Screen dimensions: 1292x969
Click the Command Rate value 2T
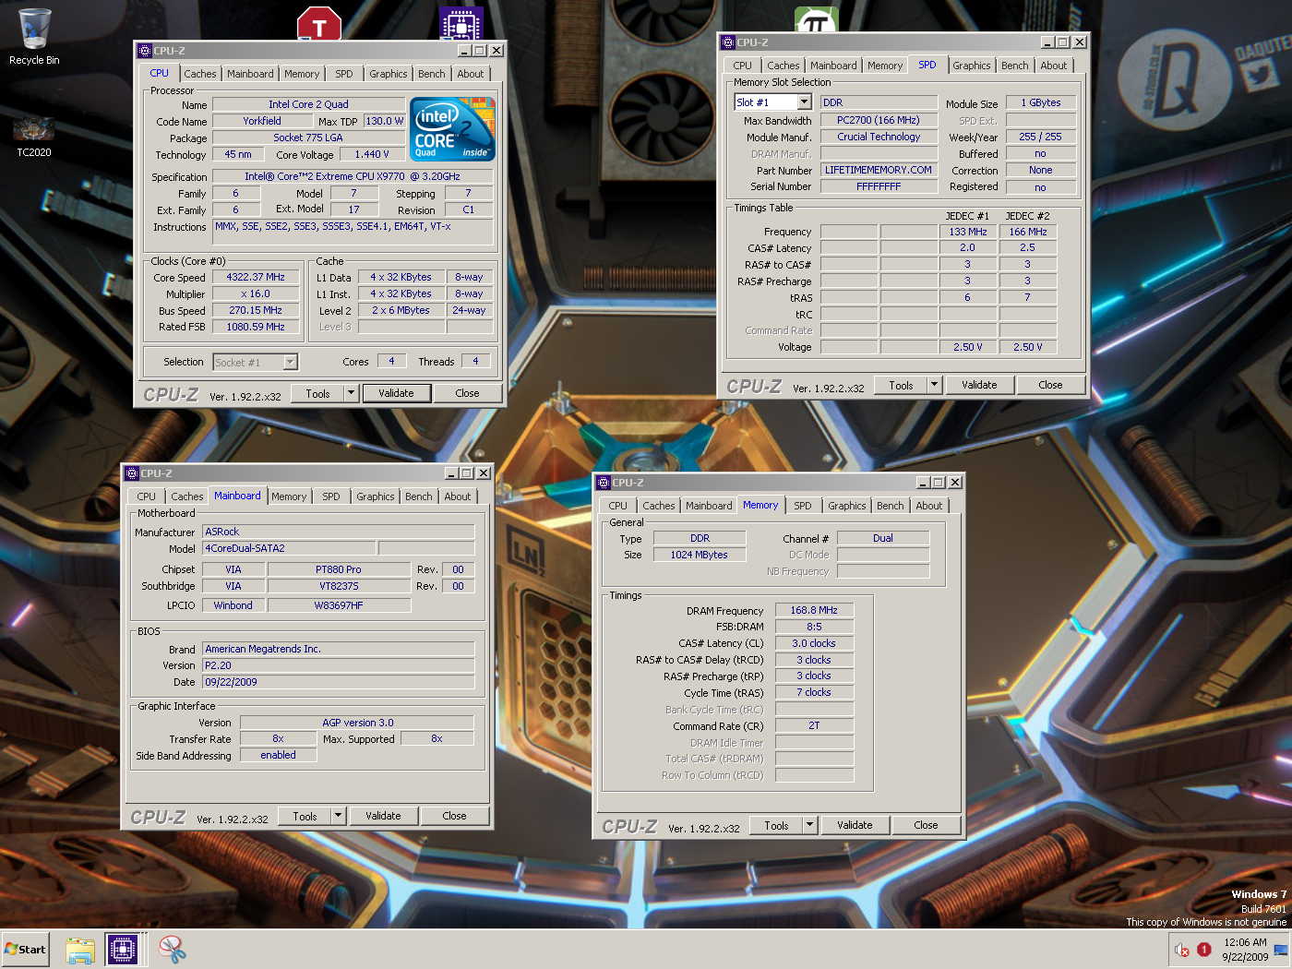tap(814, 725)
